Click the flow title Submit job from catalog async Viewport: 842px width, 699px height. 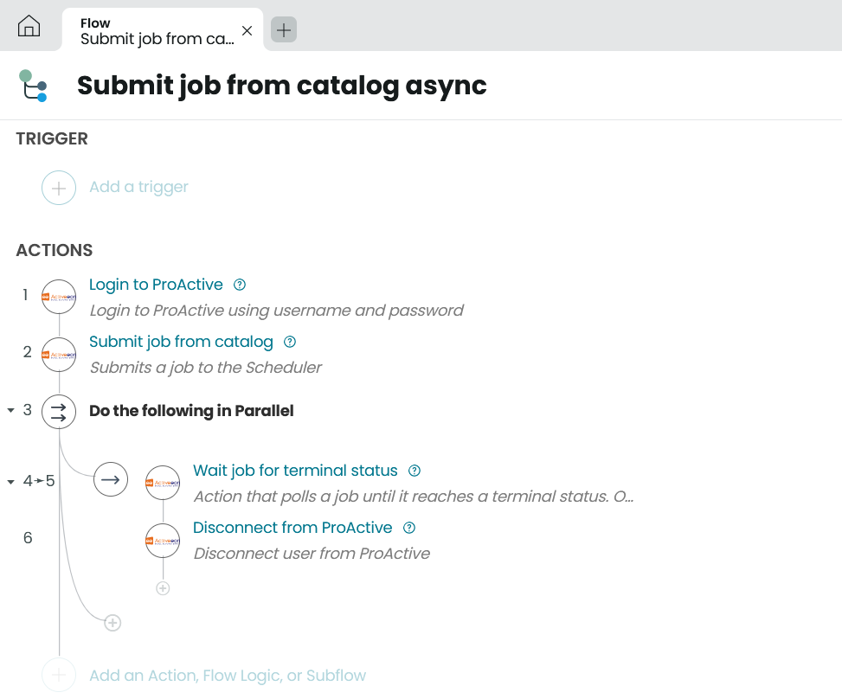pyautogui.click(x=282, y=86)
